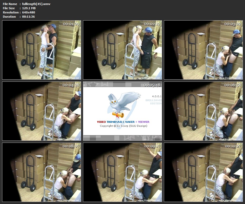Viewport: 245px width, 204px height.
Task: Open the thumbnail timestamped 00:03:29
Action: [x=203, y=50]
